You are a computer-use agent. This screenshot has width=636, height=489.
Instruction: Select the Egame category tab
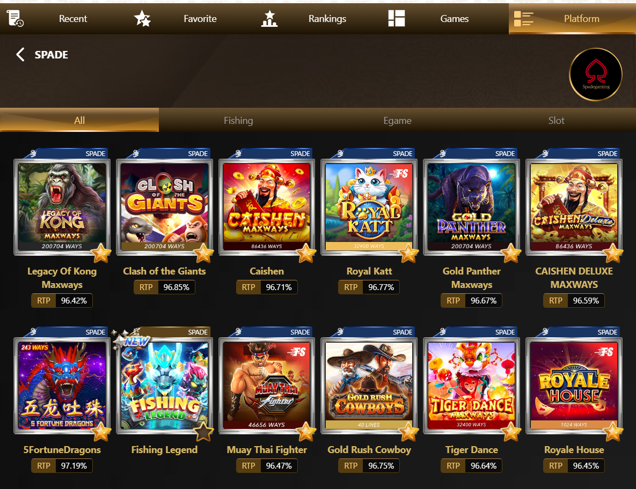[x=397, y=120]
